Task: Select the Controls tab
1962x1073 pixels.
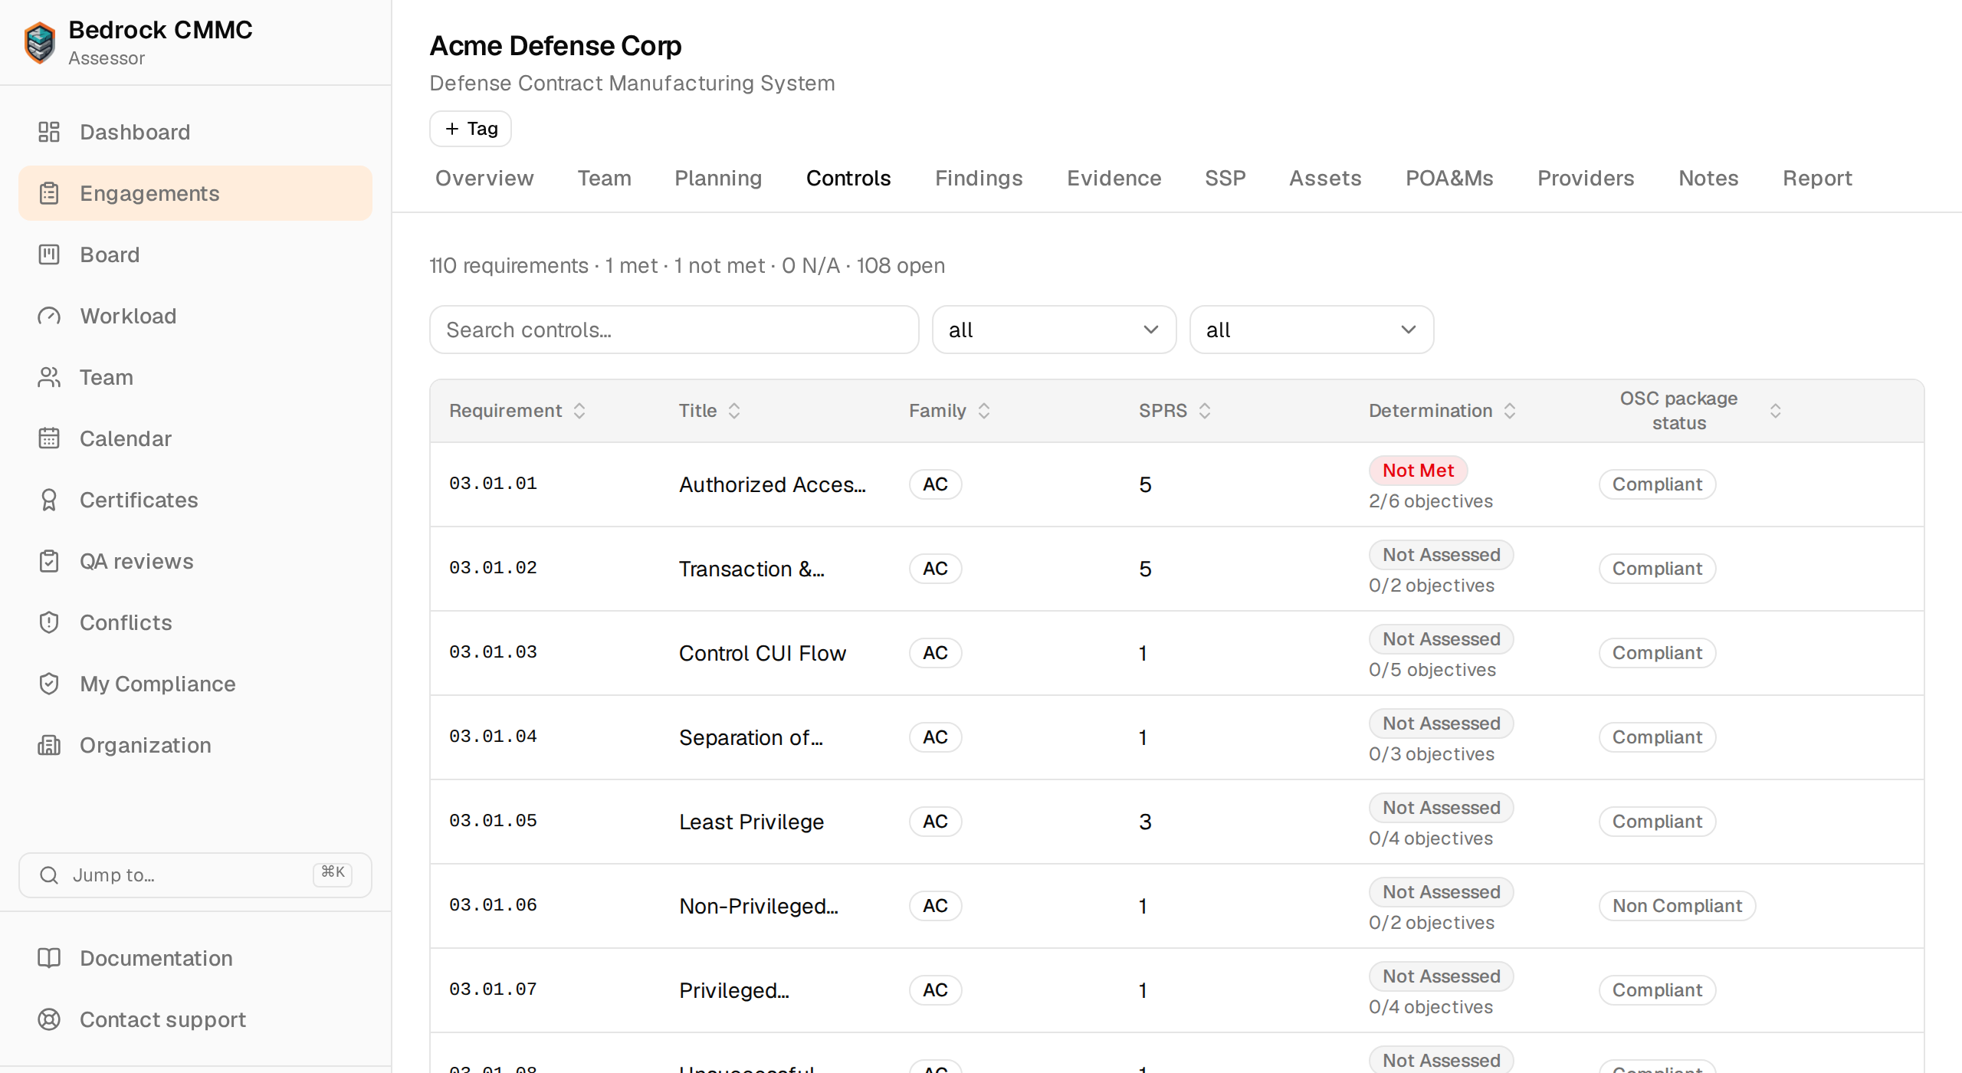Action: (x=848, y=178)
